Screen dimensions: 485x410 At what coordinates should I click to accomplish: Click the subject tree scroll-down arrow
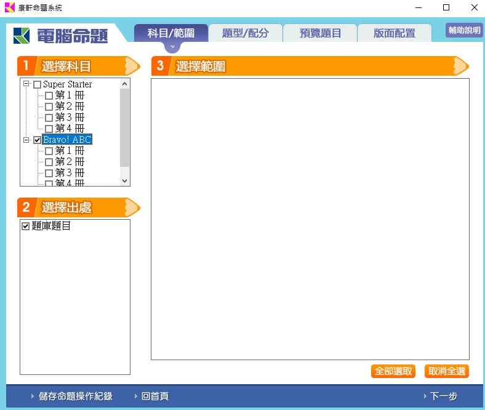125,181
